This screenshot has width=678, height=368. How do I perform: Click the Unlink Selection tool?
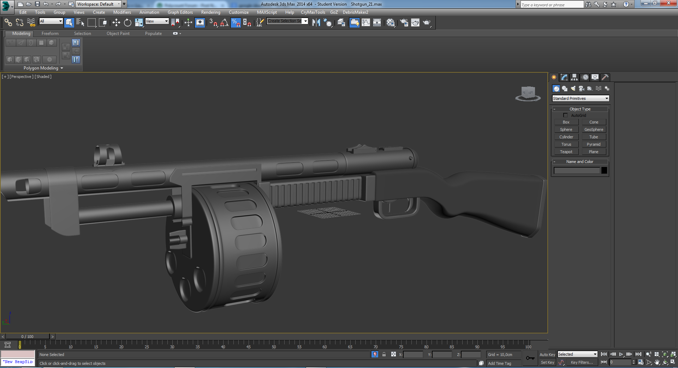tap(19, 23)
